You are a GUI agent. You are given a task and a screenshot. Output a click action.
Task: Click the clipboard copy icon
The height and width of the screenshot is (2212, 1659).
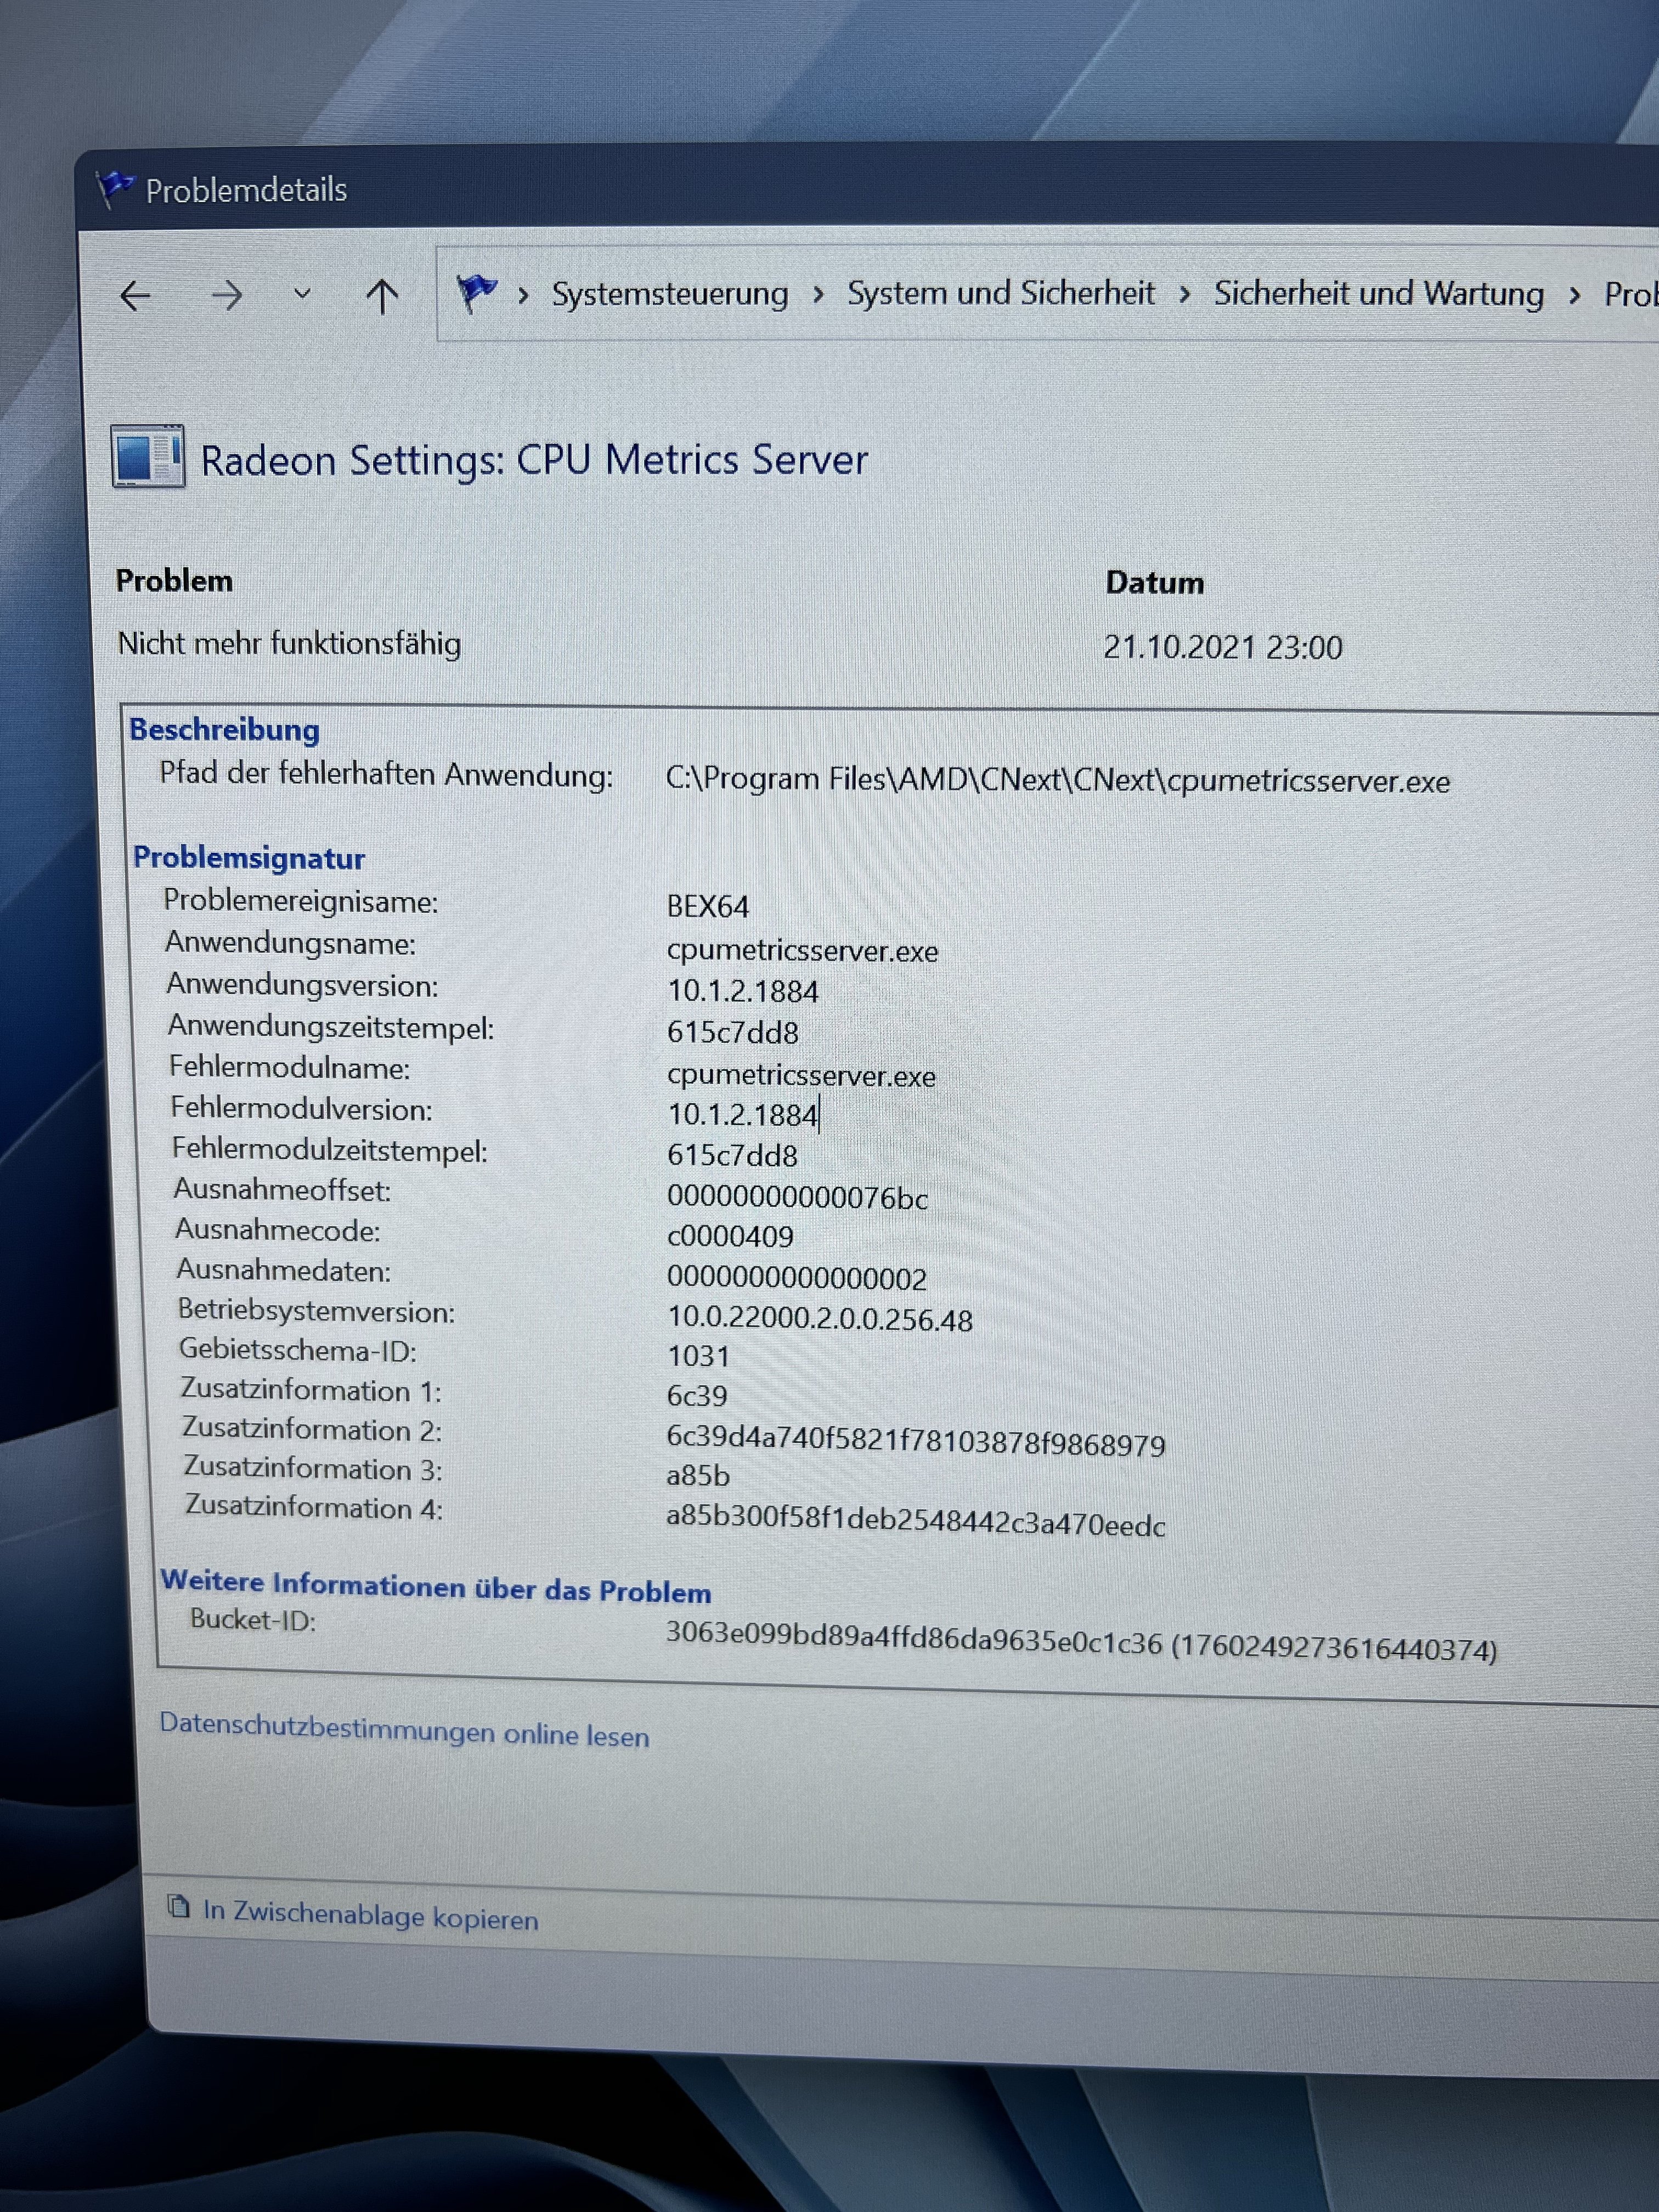click(x=179, y=1906)
